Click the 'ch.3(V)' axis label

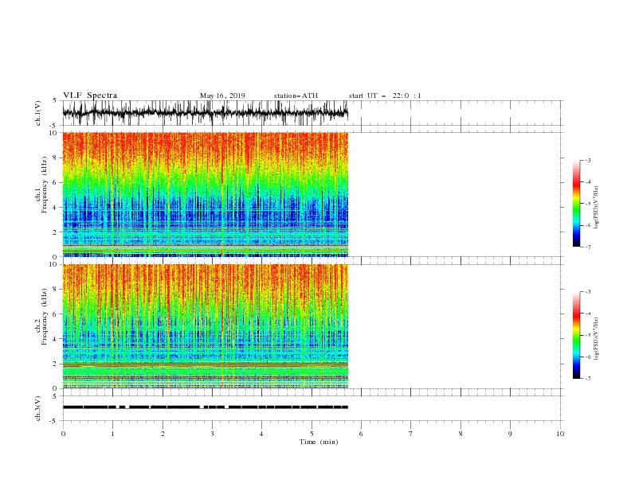tap(38, 408)
